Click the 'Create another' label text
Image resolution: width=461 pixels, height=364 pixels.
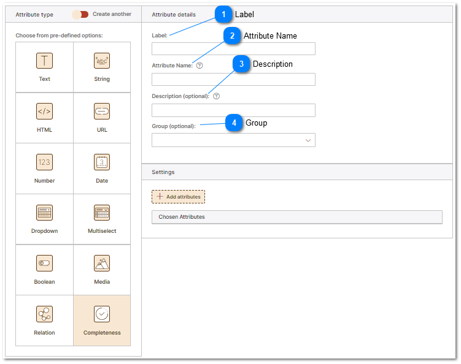112,14
